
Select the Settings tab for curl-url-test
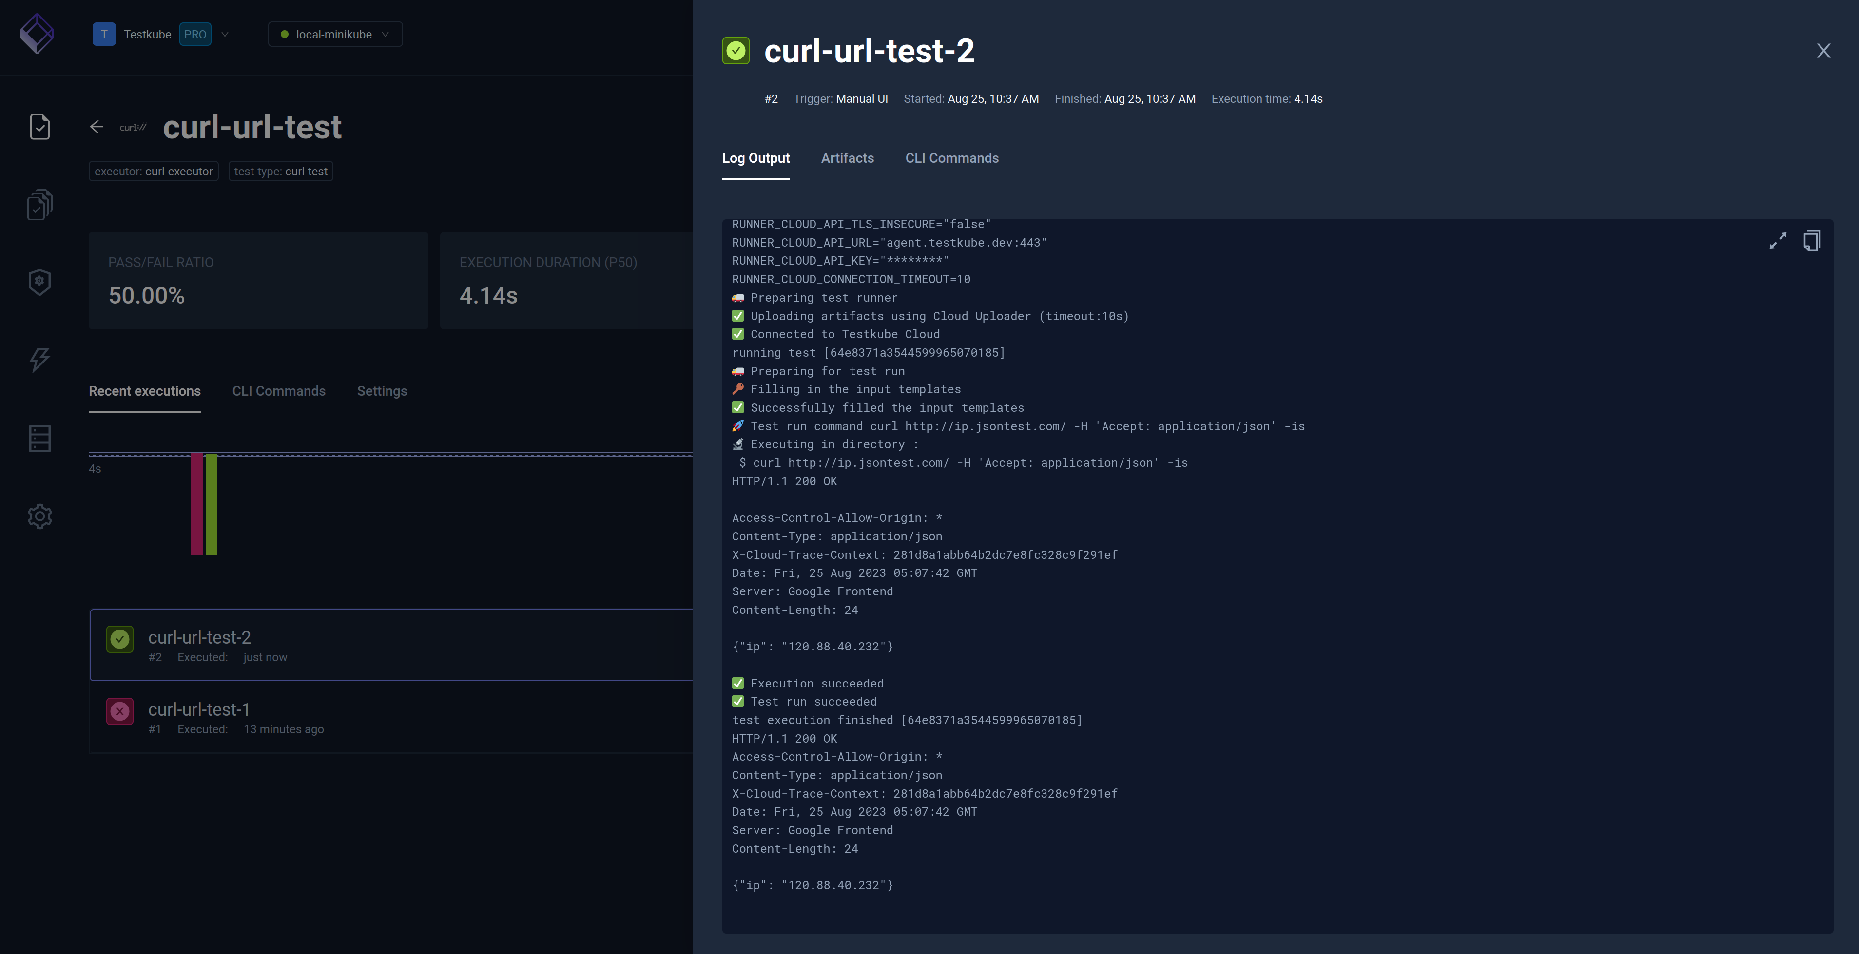coord(382,391)
